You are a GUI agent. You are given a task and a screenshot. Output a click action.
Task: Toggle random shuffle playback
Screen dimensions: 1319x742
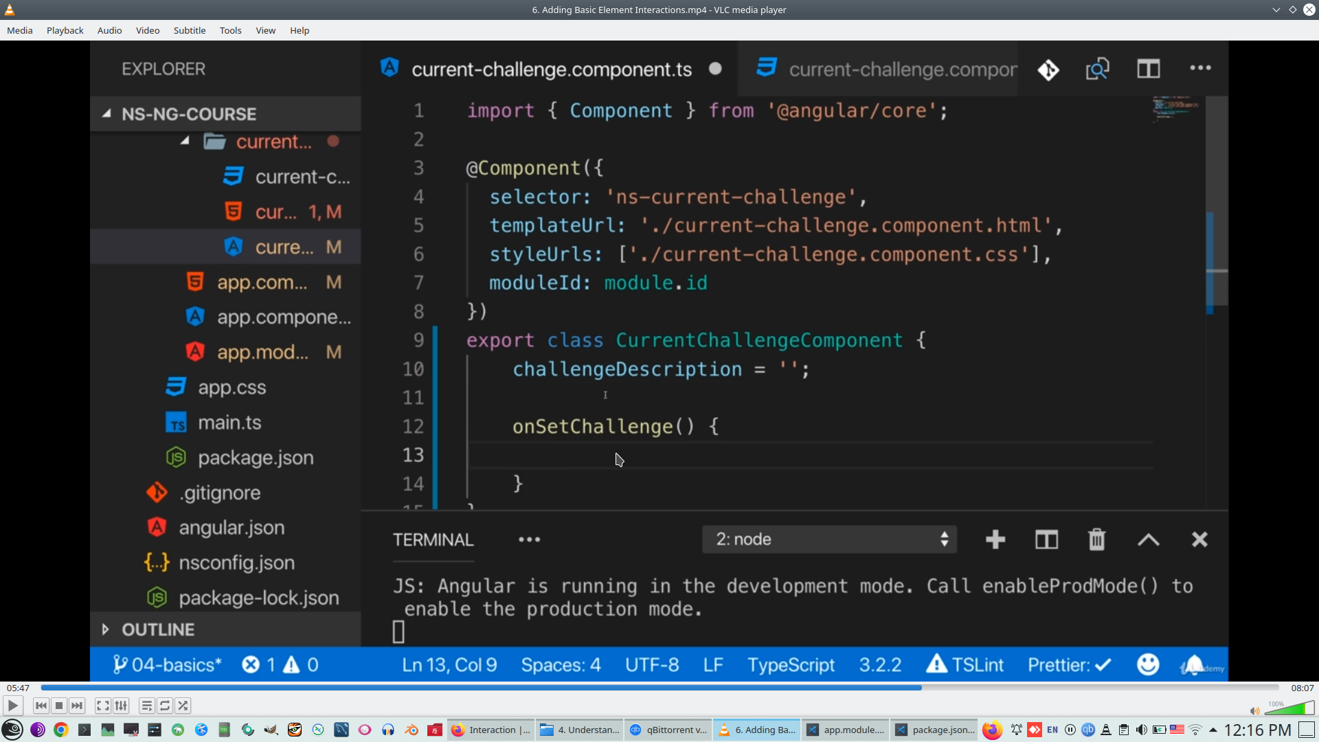pyautogui.click(x=183, y=706)
